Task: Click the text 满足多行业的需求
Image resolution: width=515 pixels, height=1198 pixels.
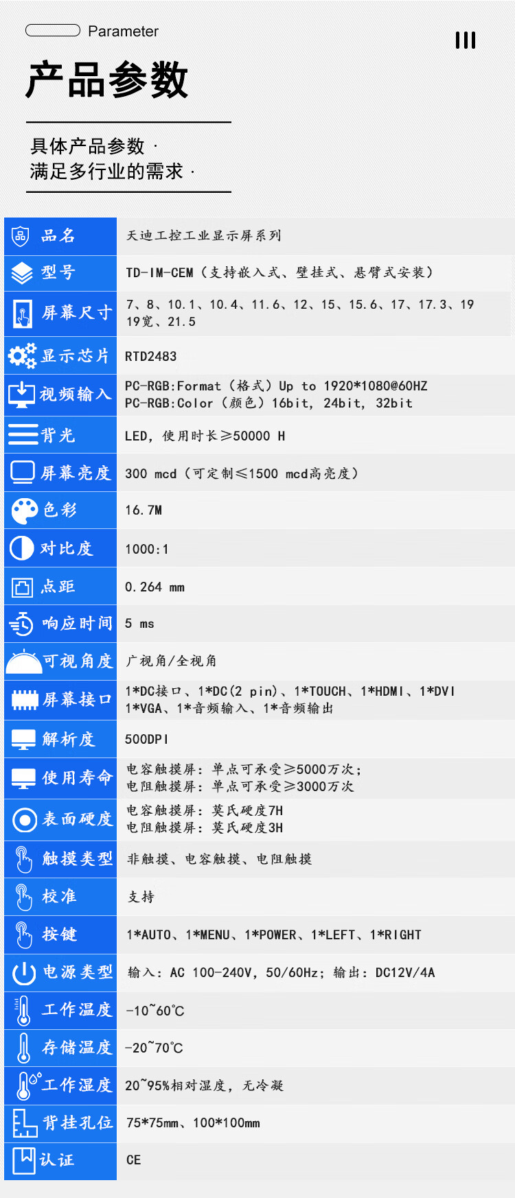Action: (x=106, y=172)
